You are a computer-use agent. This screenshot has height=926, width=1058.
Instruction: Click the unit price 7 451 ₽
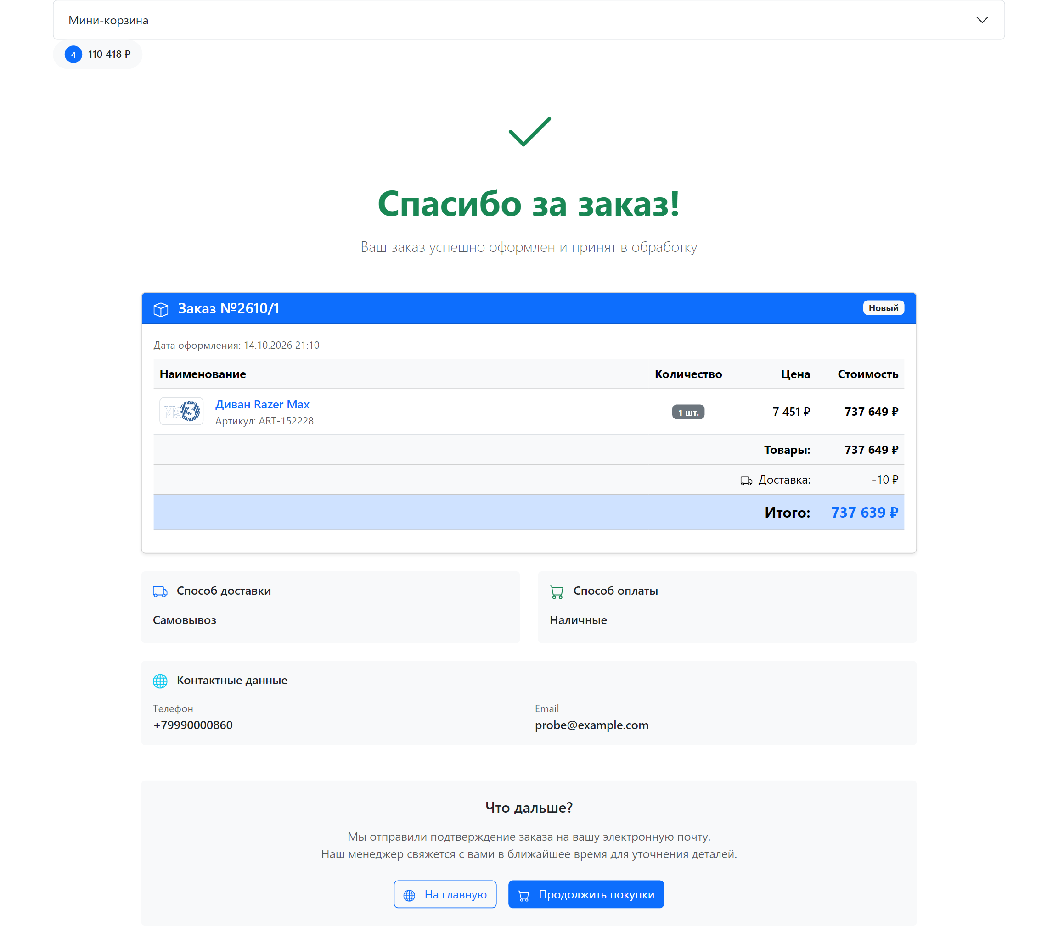click(x=791, y=412)
